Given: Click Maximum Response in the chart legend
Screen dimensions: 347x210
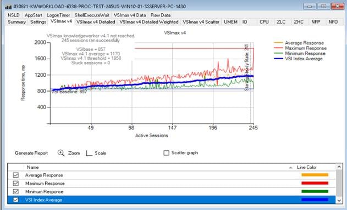Looking at the screenshot, I should tap(306, 48).
